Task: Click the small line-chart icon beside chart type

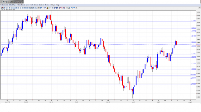Action: [7, 8]
